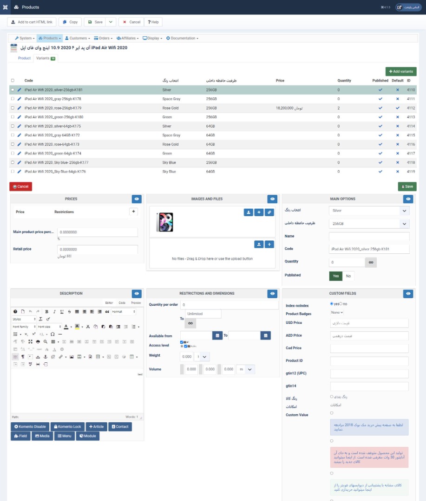
Task: Open Orders menu
Action: click(x=103, y=38)
